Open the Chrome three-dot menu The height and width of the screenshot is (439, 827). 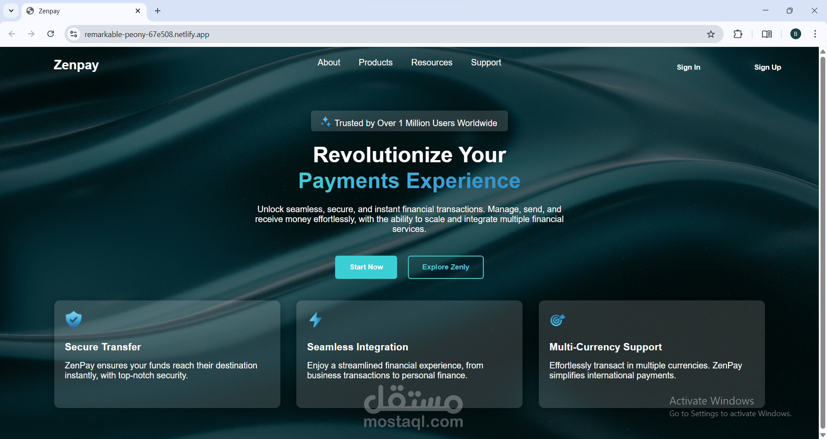(x=815, y=34)
